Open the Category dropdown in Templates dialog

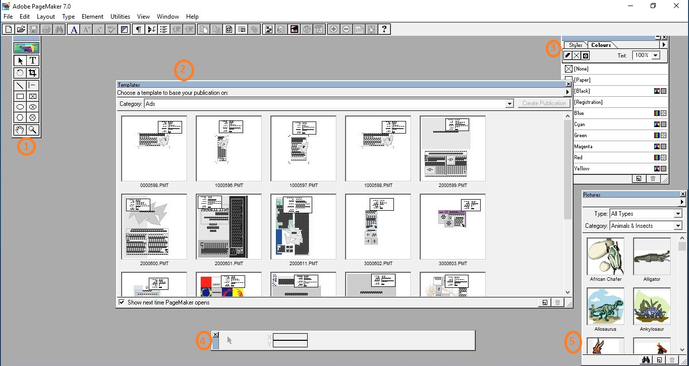[x=508, y=104]
